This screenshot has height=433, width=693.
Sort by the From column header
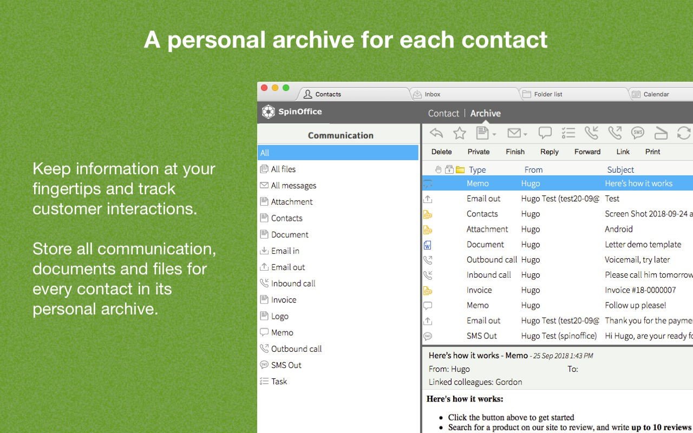(x=533, y=169)
